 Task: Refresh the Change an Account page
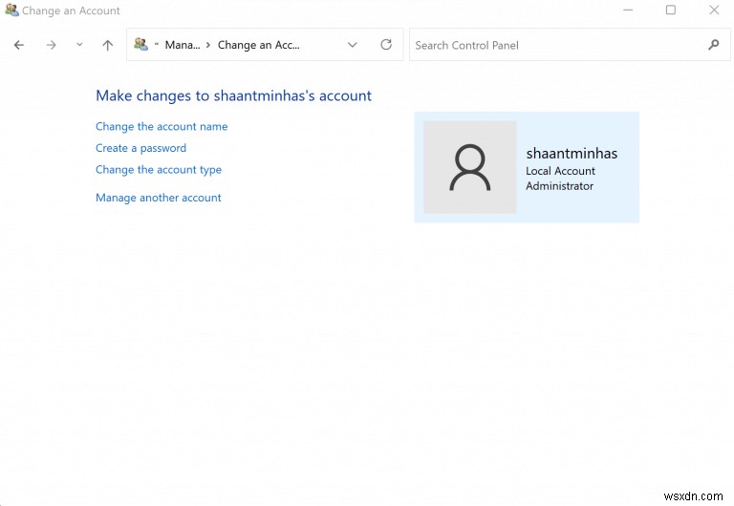(386, 45)
